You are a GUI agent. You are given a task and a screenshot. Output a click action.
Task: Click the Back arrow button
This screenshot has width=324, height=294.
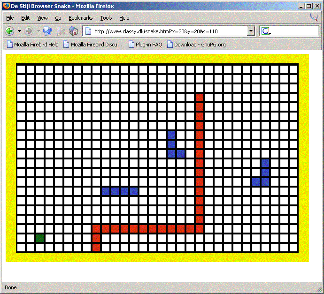pos(9,31)
